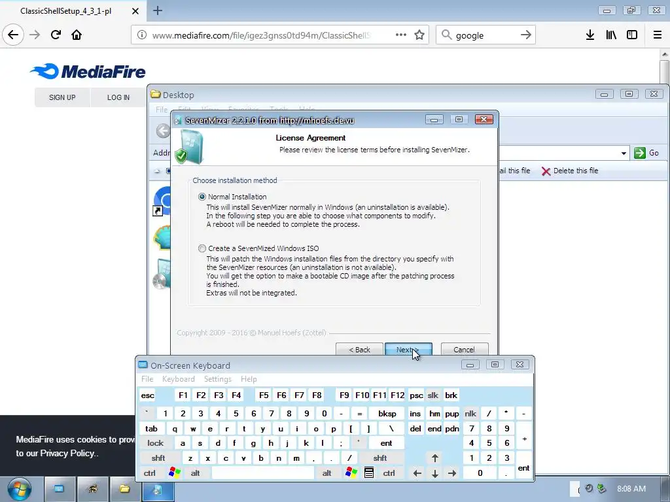Viewport: 670px width, 502px height.
Task: Cancel the SevenMizer installation
Action: [x=464, y=350]
